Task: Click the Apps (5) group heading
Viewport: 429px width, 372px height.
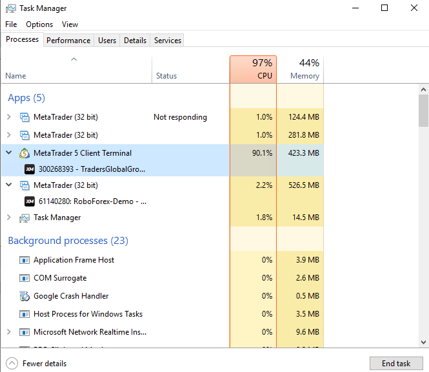Action: pos(26,98)
